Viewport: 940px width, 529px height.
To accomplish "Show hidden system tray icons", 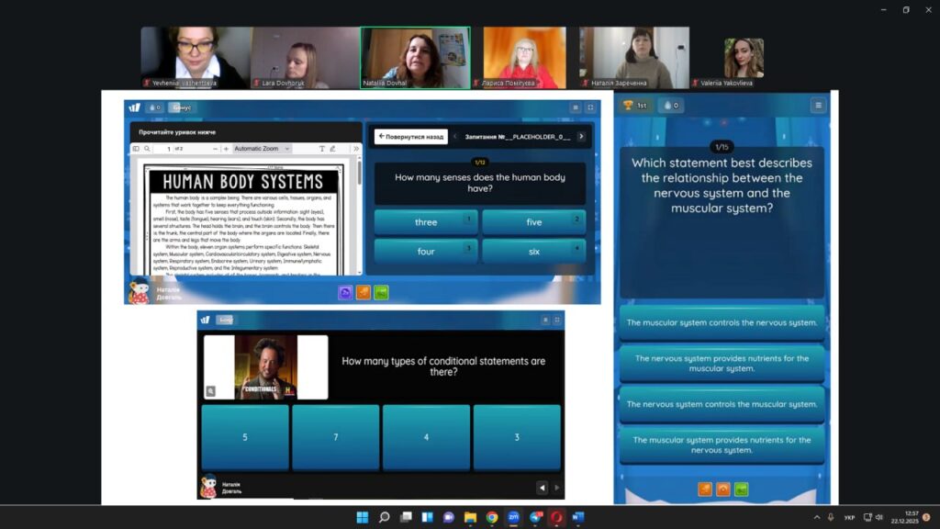I will tap(817, 517).
